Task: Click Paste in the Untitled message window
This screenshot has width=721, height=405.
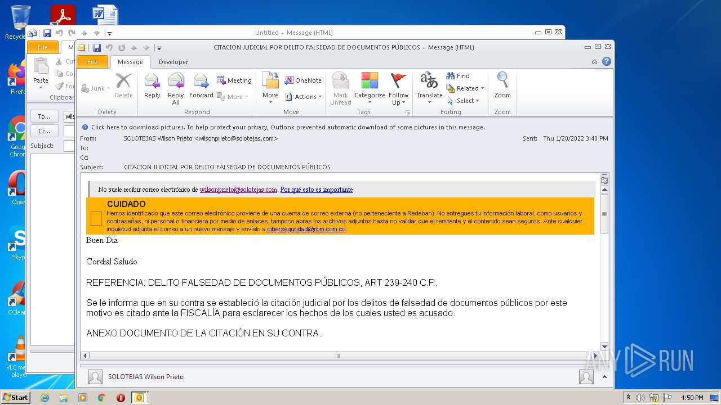Action: click(41, 73)
